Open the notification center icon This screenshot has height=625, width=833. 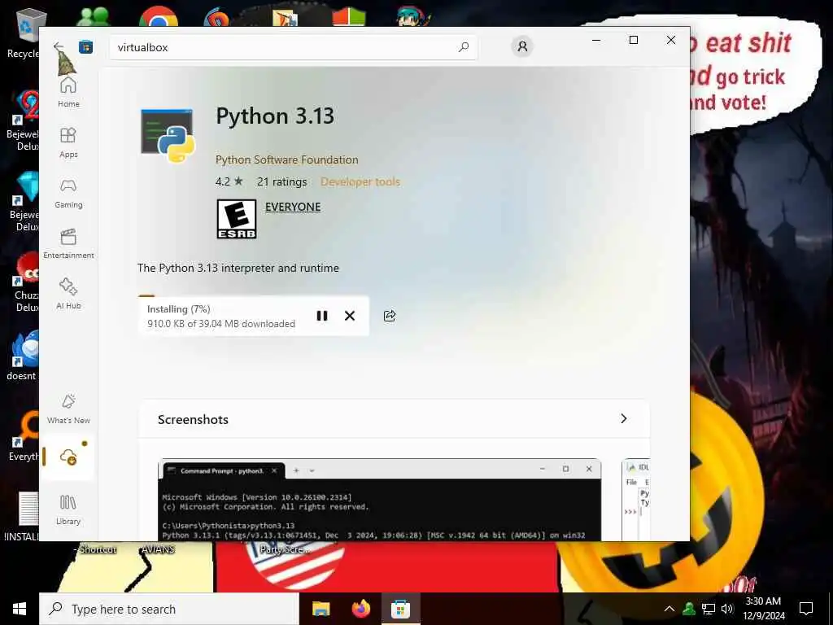806,609
